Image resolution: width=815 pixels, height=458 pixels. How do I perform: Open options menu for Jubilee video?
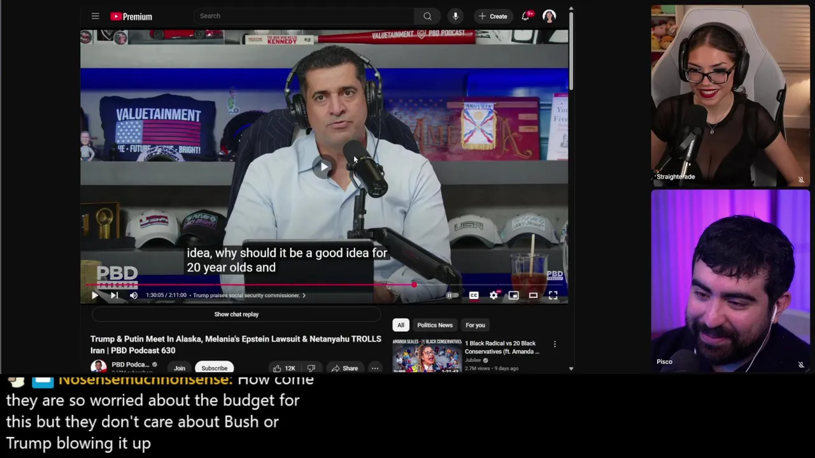click(555, 344)
